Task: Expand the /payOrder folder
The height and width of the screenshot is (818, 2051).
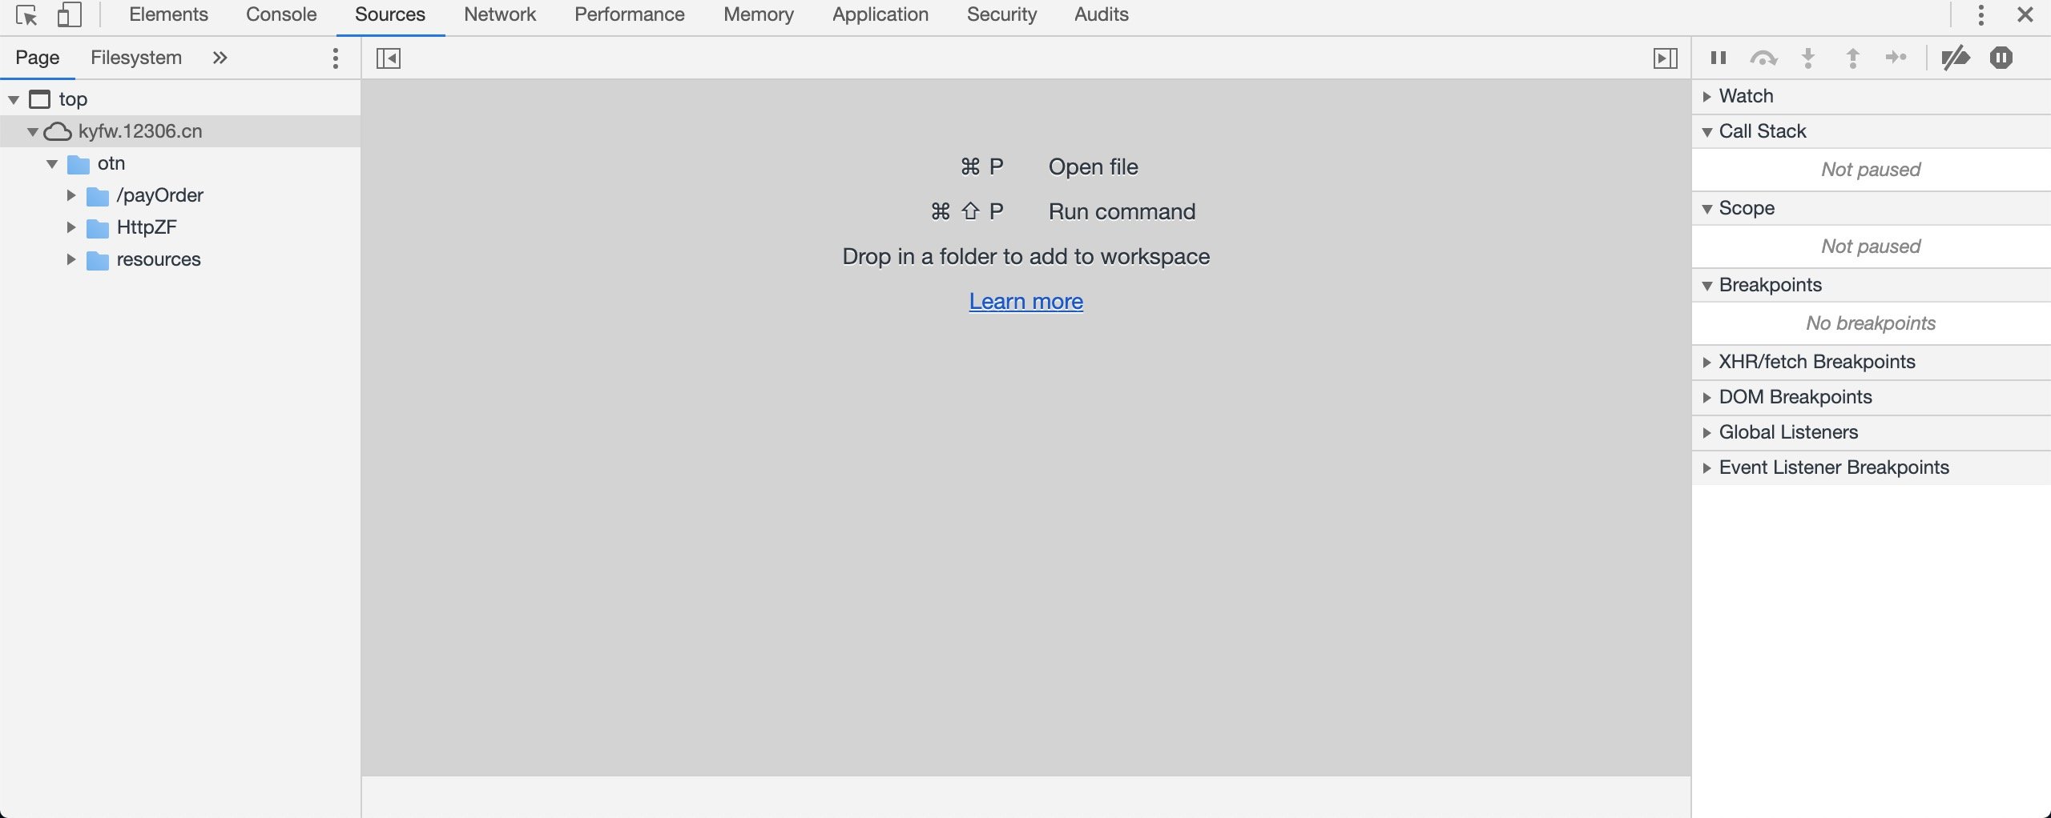Action: point(71,194)
